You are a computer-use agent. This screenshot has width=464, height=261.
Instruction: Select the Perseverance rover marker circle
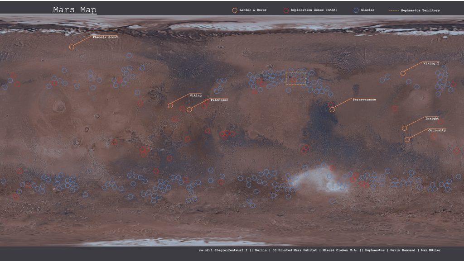332,109
